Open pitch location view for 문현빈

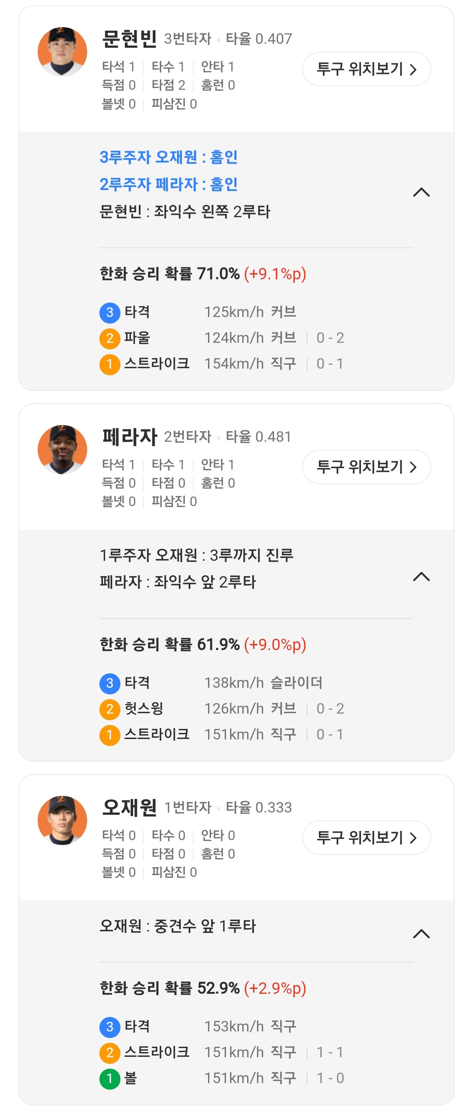pyautogui.click(x=367, y=69)
